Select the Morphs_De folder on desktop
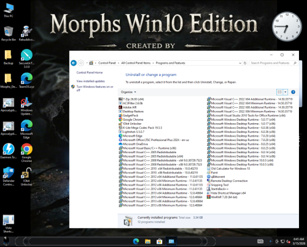Screen dimensions: 307x247 (9, 81)
